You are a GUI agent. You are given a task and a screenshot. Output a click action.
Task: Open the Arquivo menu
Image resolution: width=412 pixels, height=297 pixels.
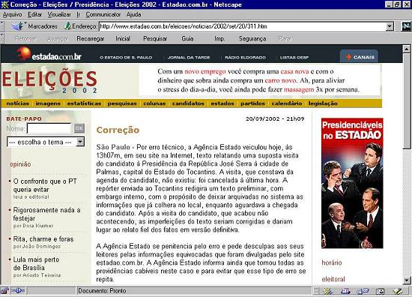(x=12, y=15)
